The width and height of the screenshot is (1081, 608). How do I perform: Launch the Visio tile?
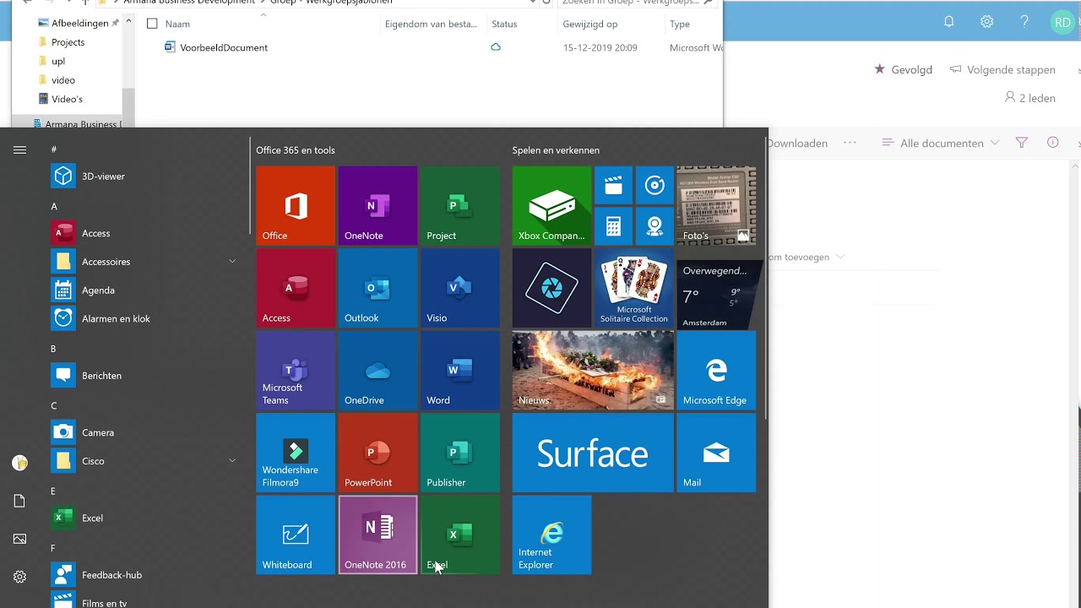(460, 288)
